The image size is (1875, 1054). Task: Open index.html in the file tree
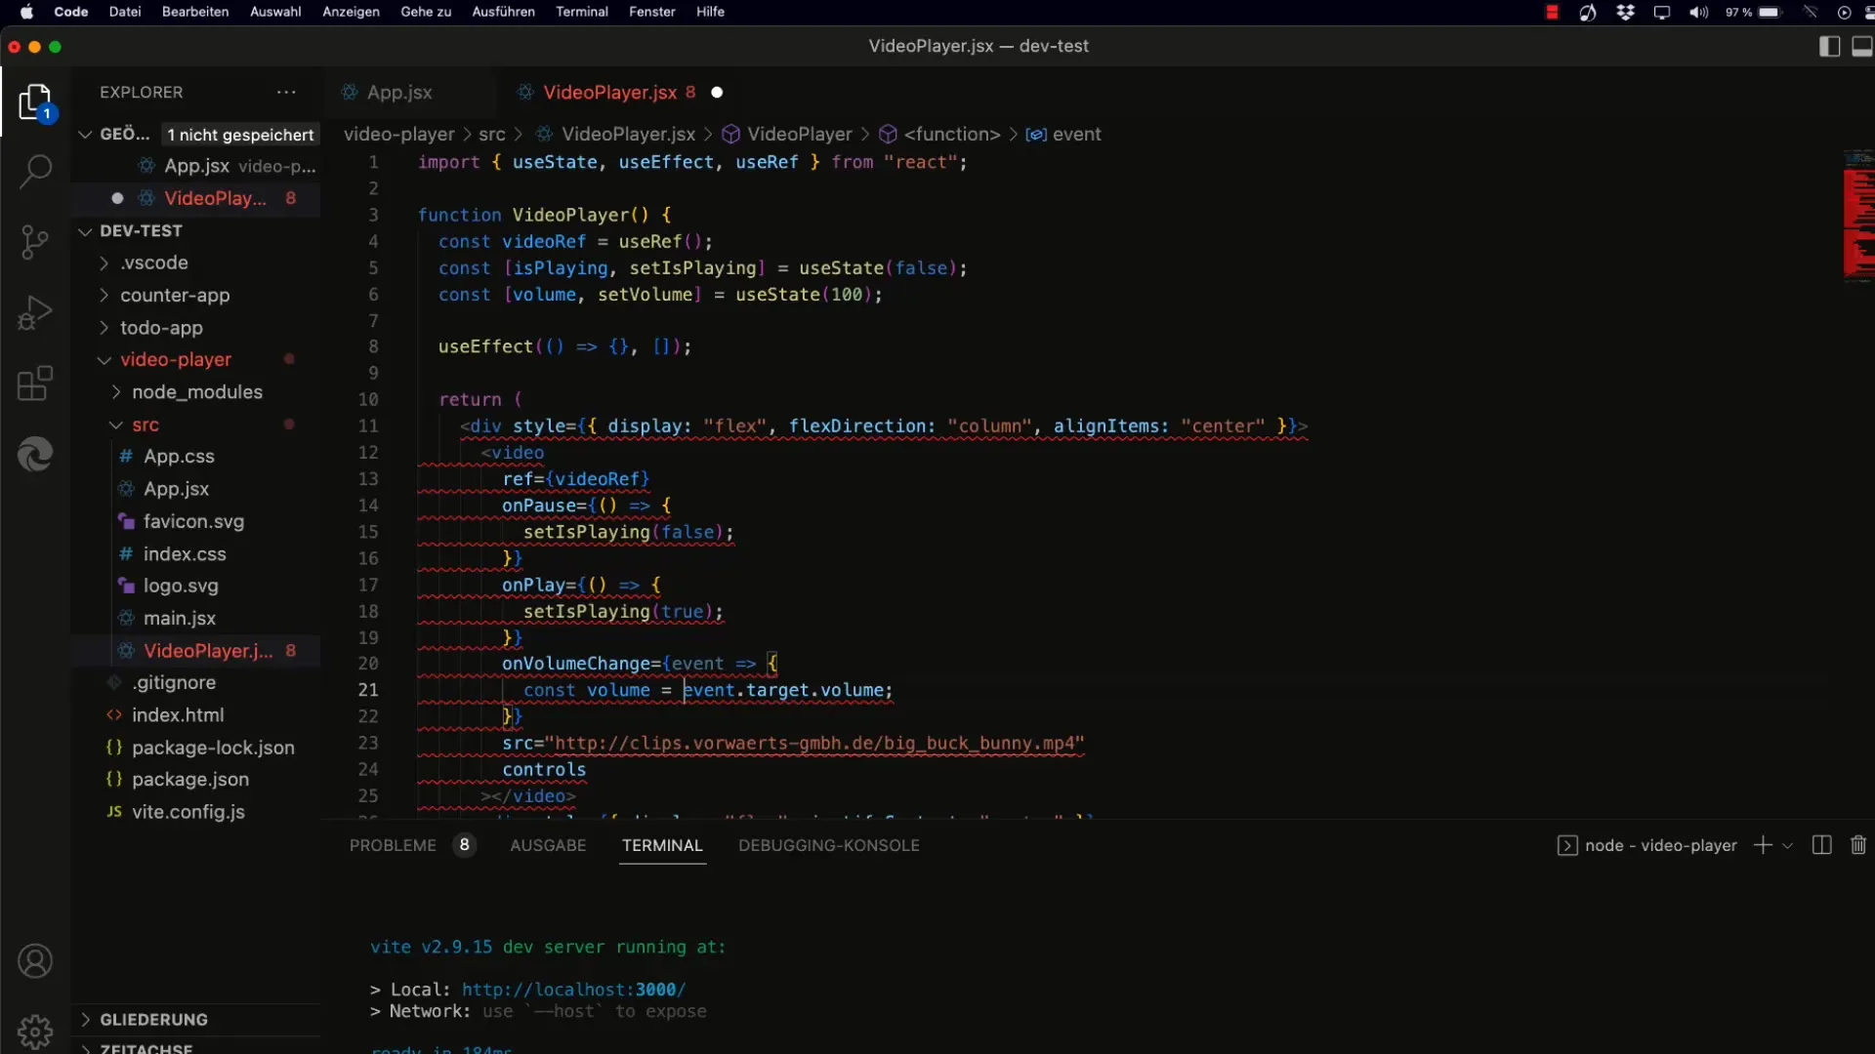click(178, 714)
